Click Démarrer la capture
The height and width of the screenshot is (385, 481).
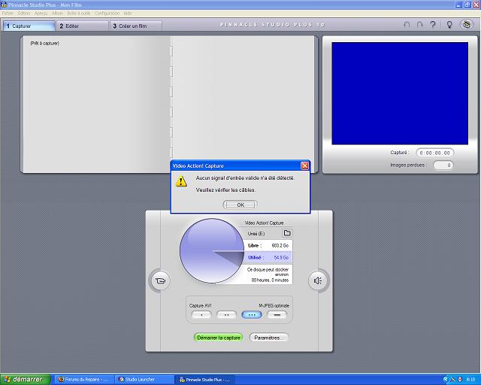(x=219, y=338)
